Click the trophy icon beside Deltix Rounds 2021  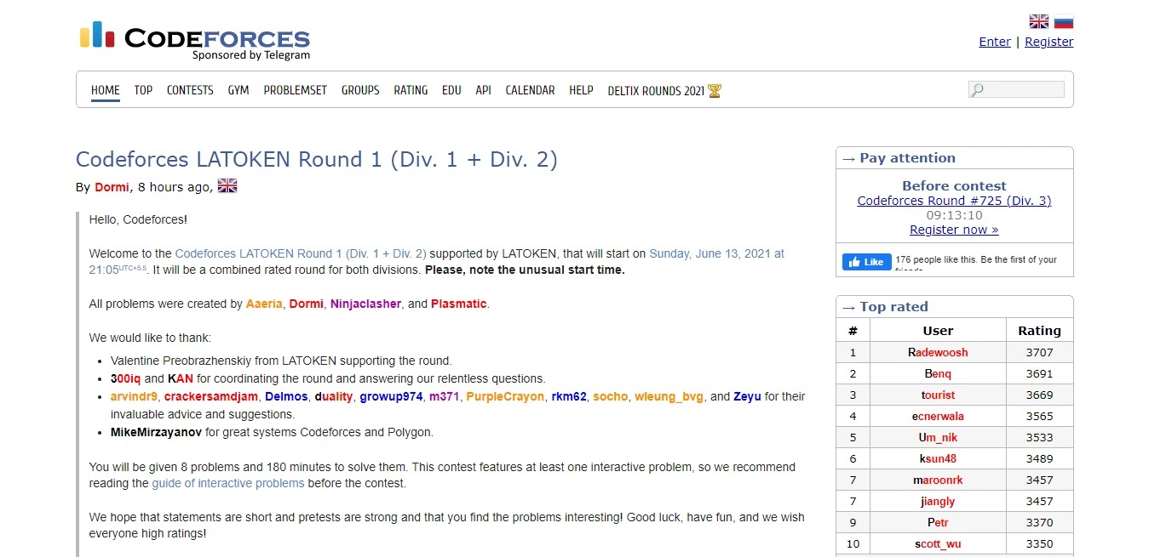(714, 89)
